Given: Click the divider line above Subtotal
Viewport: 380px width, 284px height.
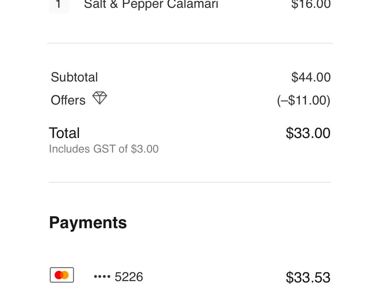Looking at the screenshot, I should (x=190, y=43).
